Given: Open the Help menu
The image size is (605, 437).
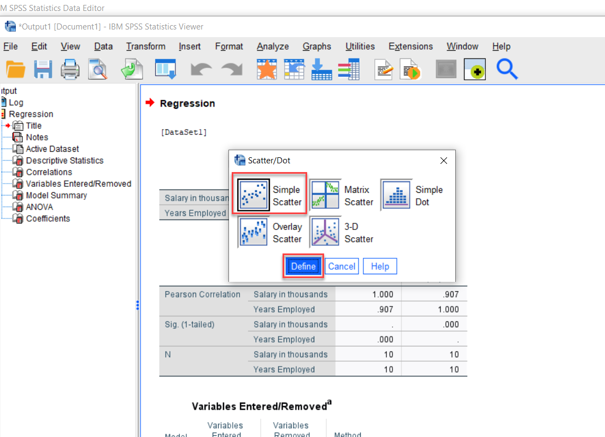Looking at the screenshot, I should click(501, 46).
